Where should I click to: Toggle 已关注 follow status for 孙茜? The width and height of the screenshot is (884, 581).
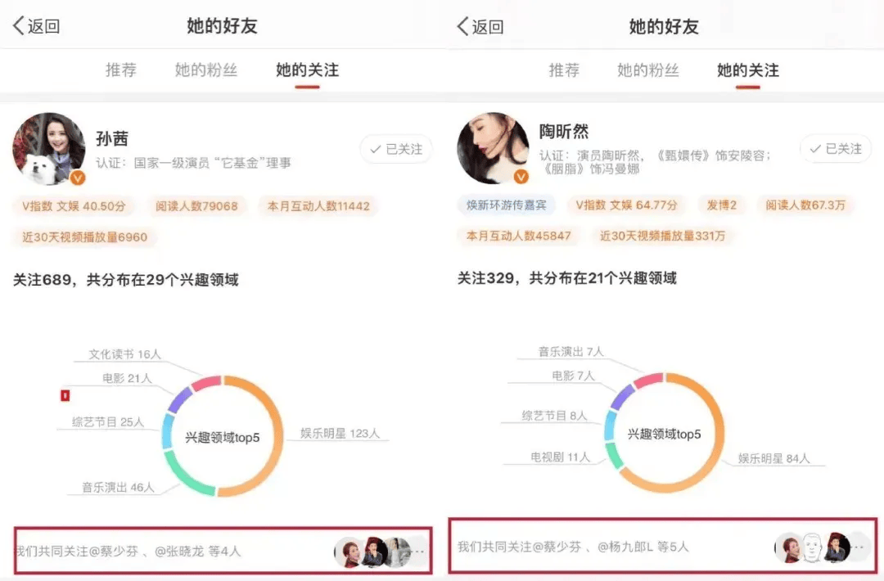396,149
